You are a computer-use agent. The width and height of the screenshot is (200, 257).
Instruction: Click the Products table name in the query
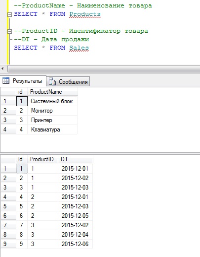pyautogui.click(x=85, y=14)
